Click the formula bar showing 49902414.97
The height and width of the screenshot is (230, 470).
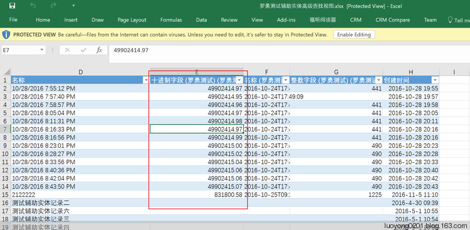(x=290, y=54)
